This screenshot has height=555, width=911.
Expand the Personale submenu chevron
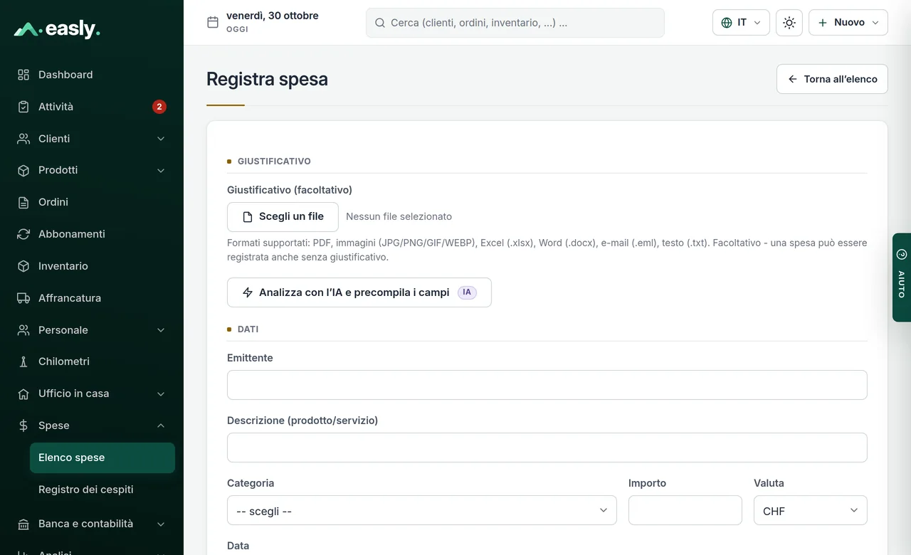(x=161, y=330)
